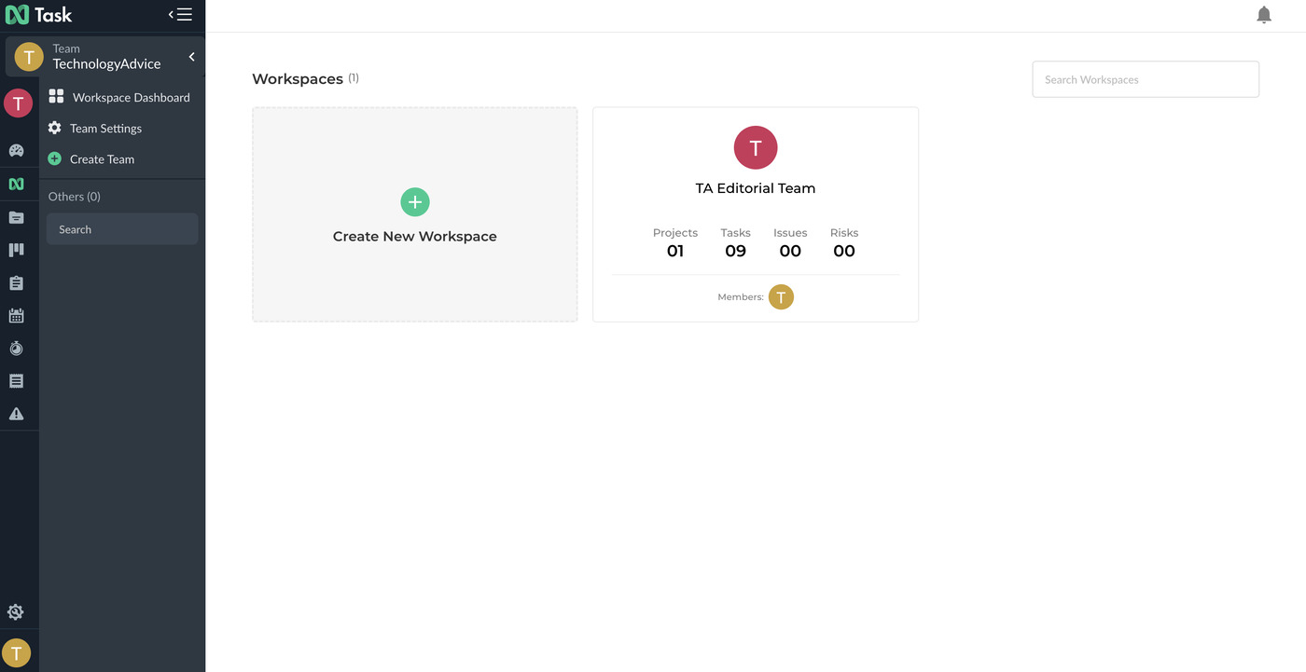Open Team Settings from the sidebar
1306x672 pixels.
[x=104, y=128]
